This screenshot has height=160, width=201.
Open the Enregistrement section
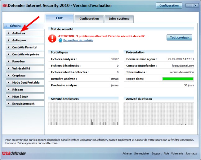(x=25, y=104)
